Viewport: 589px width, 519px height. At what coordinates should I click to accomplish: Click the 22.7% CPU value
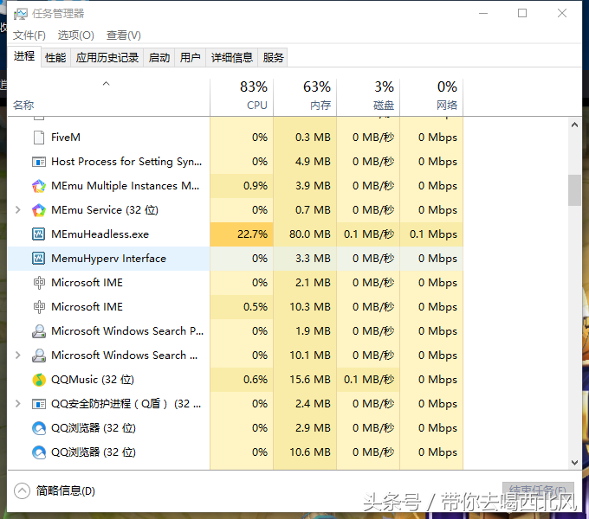coord(252,234)
